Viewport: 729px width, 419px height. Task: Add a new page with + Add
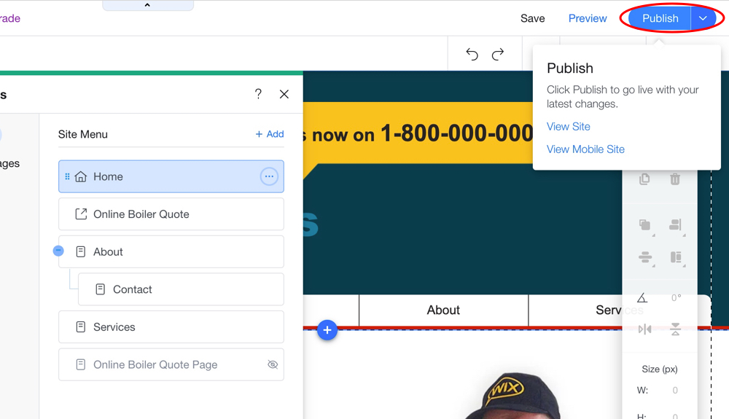coord(270,134)
